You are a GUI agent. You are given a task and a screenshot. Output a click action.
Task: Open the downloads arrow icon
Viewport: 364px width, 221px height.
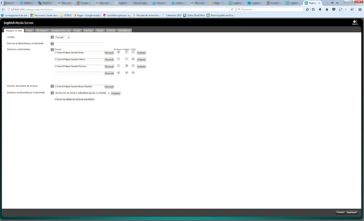tap(320, 9)
